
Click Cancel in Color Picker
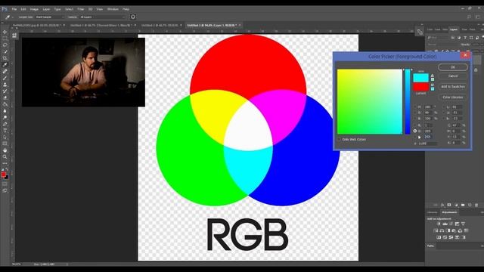point(452,76)
